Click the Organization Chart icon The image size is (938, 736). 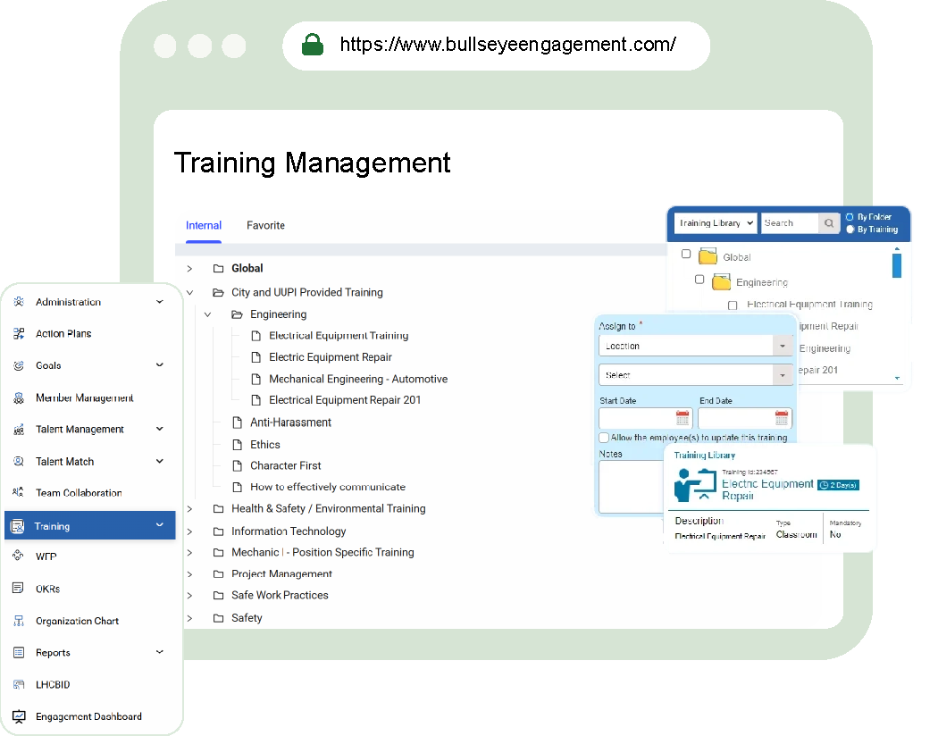(x=19, y=621)
